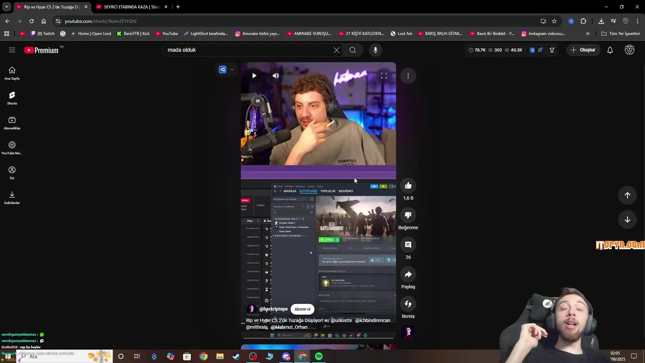Like the Short with 1,6 B likes
Screen dimensions: 645x363
408,186
